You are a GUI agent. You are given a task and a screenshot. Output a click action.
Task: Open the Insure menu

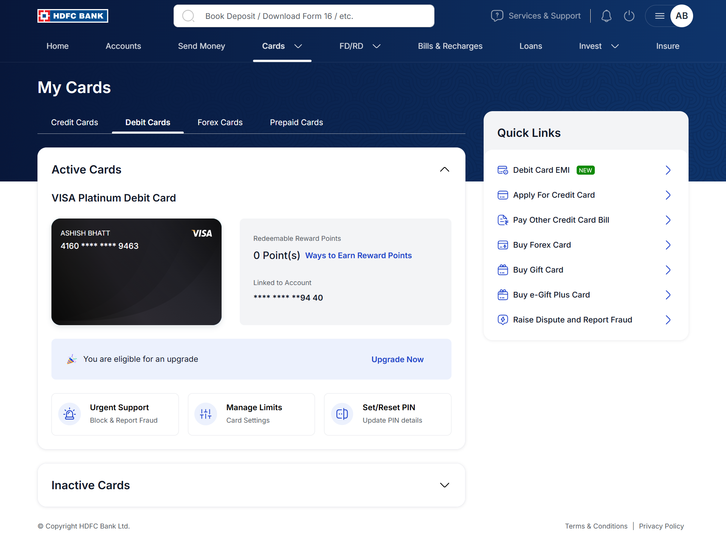[668, 46]
